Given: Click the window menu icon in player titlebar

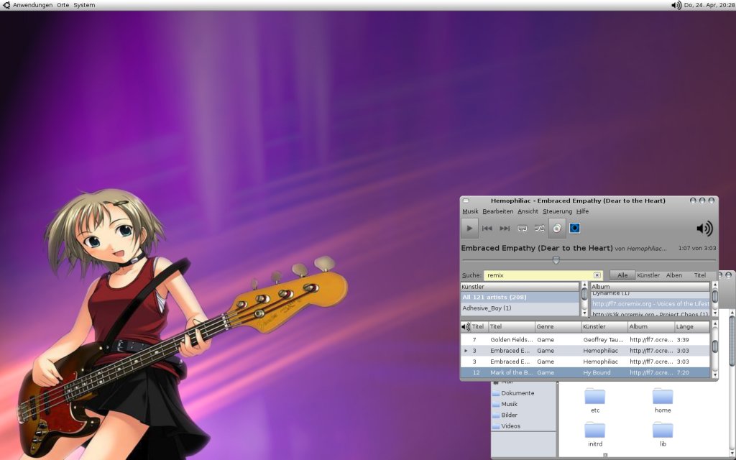Looking at the screenshot, I should [x=466, y=201].
